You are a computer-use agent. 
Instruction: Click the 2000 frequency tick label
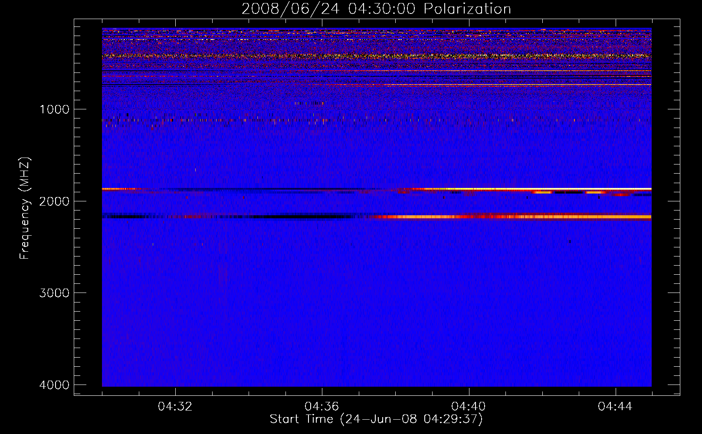coord(54,201)
